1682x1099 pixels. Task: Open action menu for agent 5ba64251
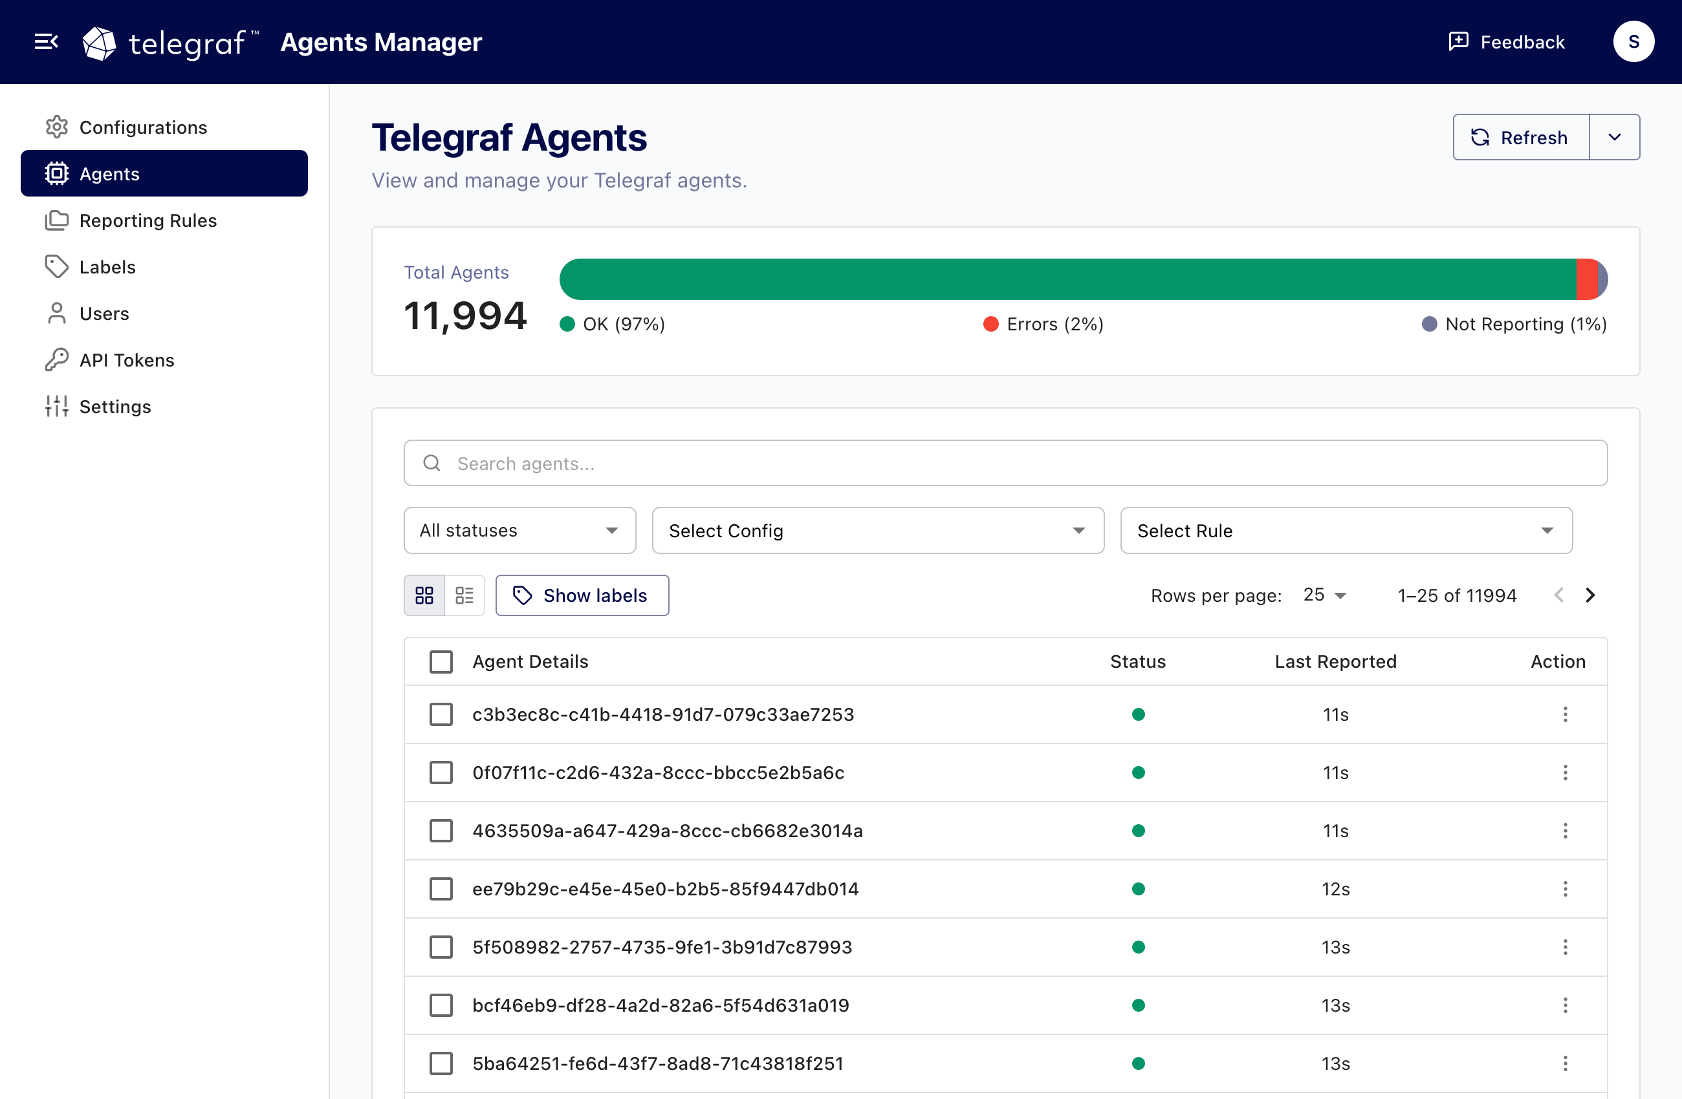coord(1565,1063)
